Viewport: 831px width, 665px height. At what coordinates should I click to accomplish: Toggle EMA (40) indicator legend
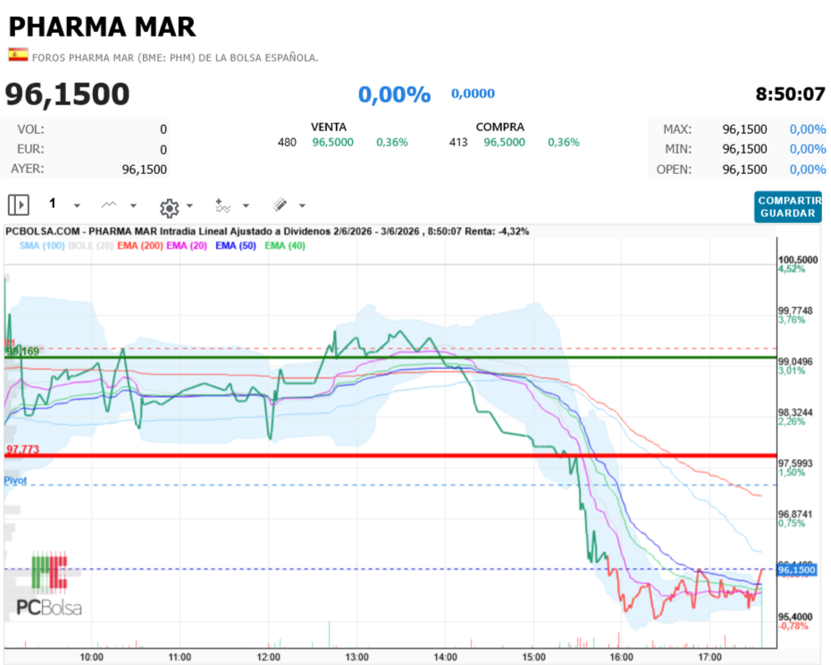coord(285,245)
